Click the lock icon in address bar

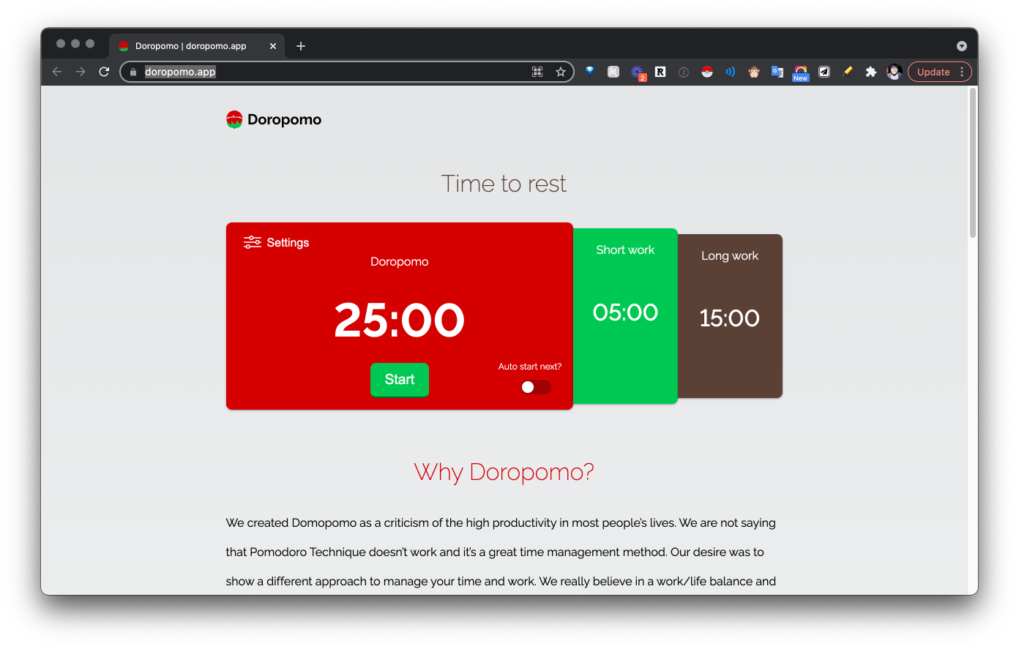pyautogui.click(x=133, y=72)
